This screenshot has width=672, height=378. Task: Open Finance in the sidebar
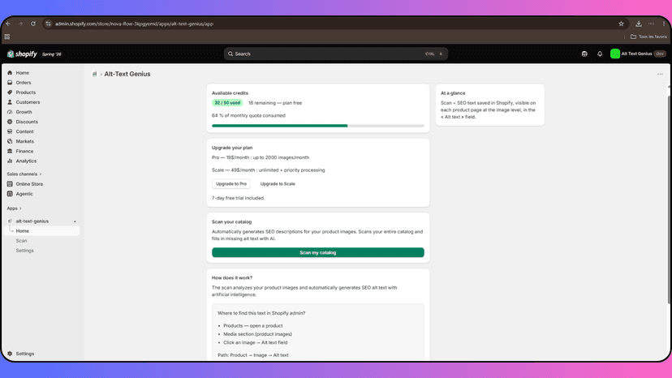point(24,152)
